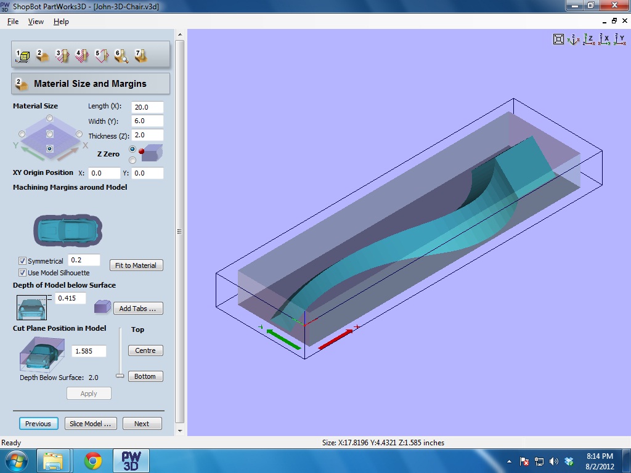Select step 2 material size icon
Viewport: 631px width, 473px height.
[x=43, y=56]
